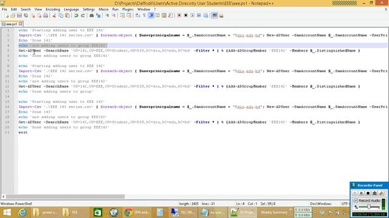Copy selection using the Copy icon
Screen dimensions: 389x218
point(61,16)
